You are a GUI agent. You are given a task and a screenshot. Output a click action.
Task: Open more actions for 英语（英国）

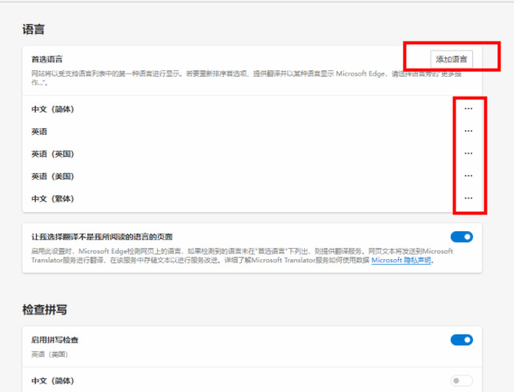(x=468, y=154)
